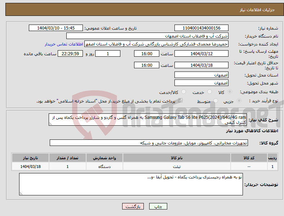
Task: Click the شماره نیاز label
Action: click(x=268, y=28)
